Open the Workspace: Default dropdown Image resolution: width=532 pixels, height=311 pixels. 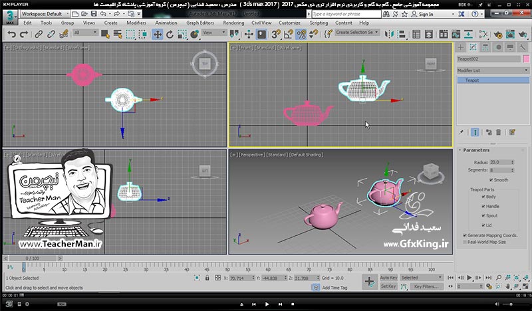pos(45,14)
